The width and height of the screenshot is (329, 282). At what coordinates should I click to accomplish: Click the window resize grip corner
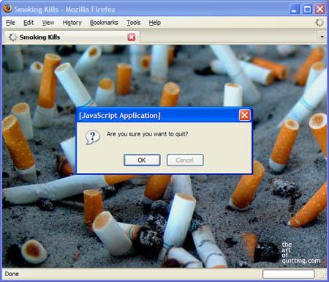tap(324, 276)
